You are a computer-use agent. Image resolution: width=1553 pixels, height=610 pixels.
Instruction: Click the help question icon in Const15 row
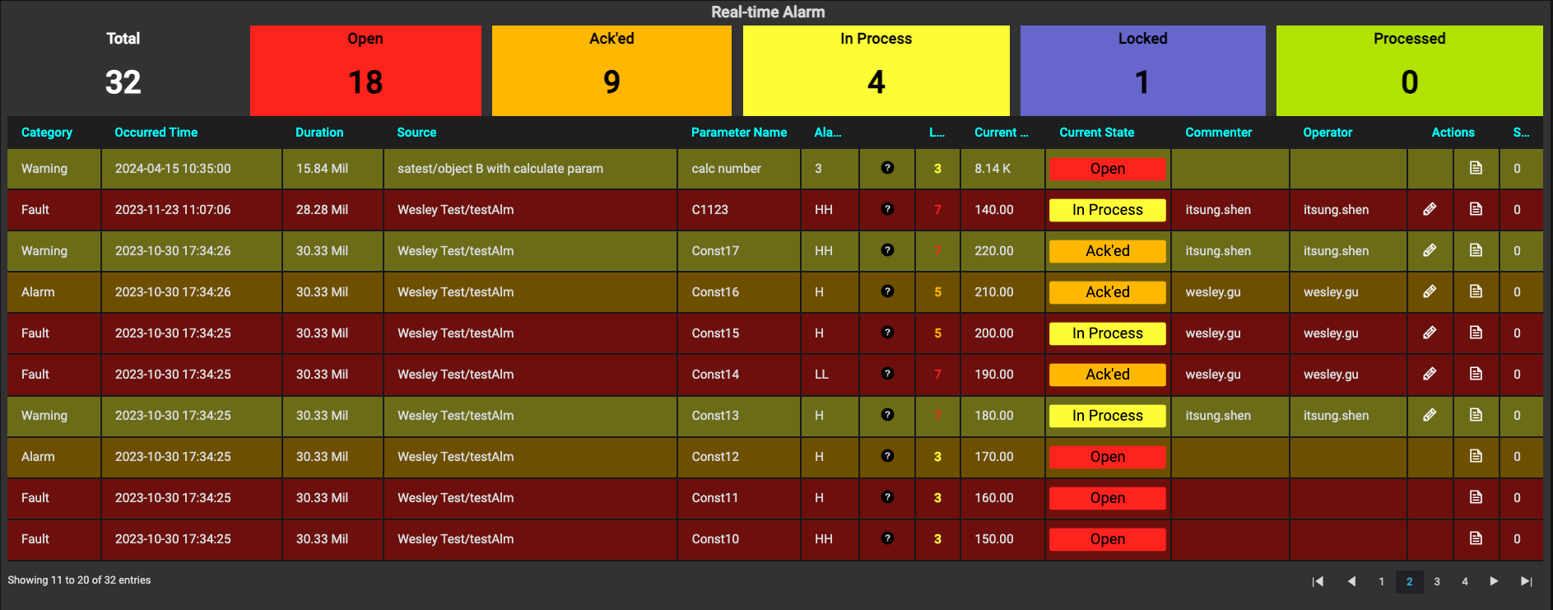(x=887, y=333)
